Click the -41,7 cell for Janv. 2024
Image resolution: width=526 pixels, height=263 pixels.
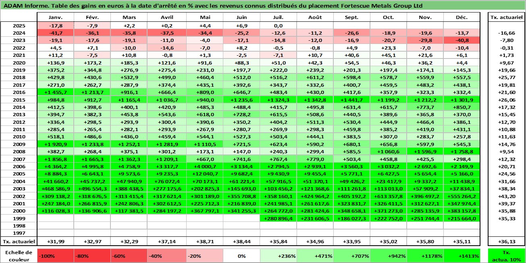coord(55,33)
